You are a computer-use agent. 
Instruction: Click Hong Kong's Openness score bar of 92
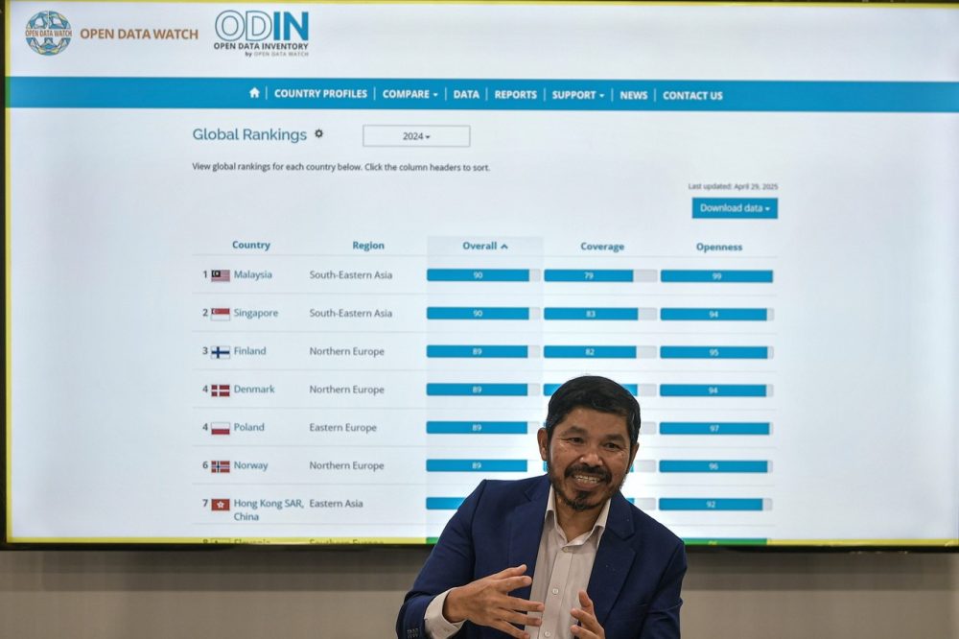click(715, 505)
